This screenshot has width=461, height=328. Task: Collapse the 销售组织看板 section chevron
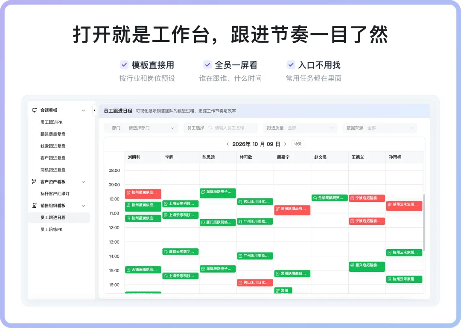pos(84,206)
